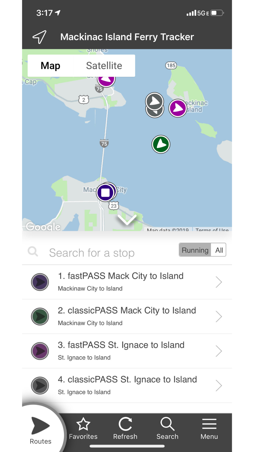
Task: Tap the upper gray ferry marker on map
Action: tap(154, 101)
